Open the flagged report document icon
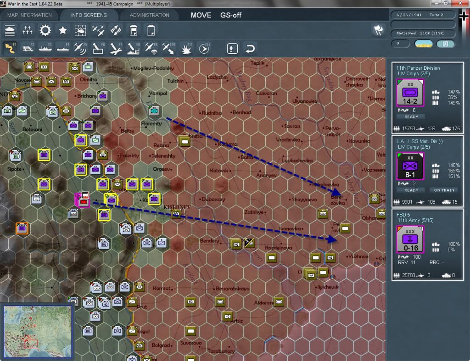The image size is (470, 361). tap(134, 31)
